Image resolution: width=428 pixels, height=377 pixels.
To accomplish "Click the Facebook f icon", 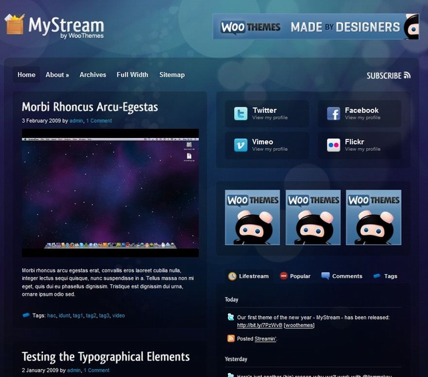I will point(334,113).
